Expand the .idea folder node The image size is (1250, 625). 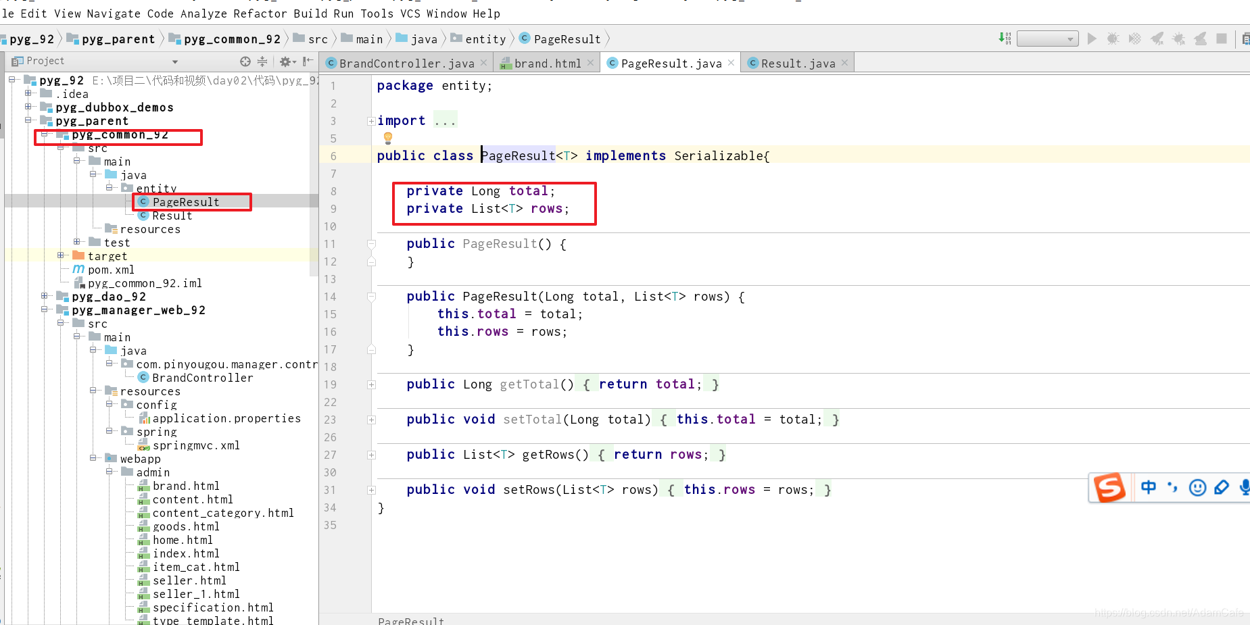pyautogui.click(x=28, y=93)
